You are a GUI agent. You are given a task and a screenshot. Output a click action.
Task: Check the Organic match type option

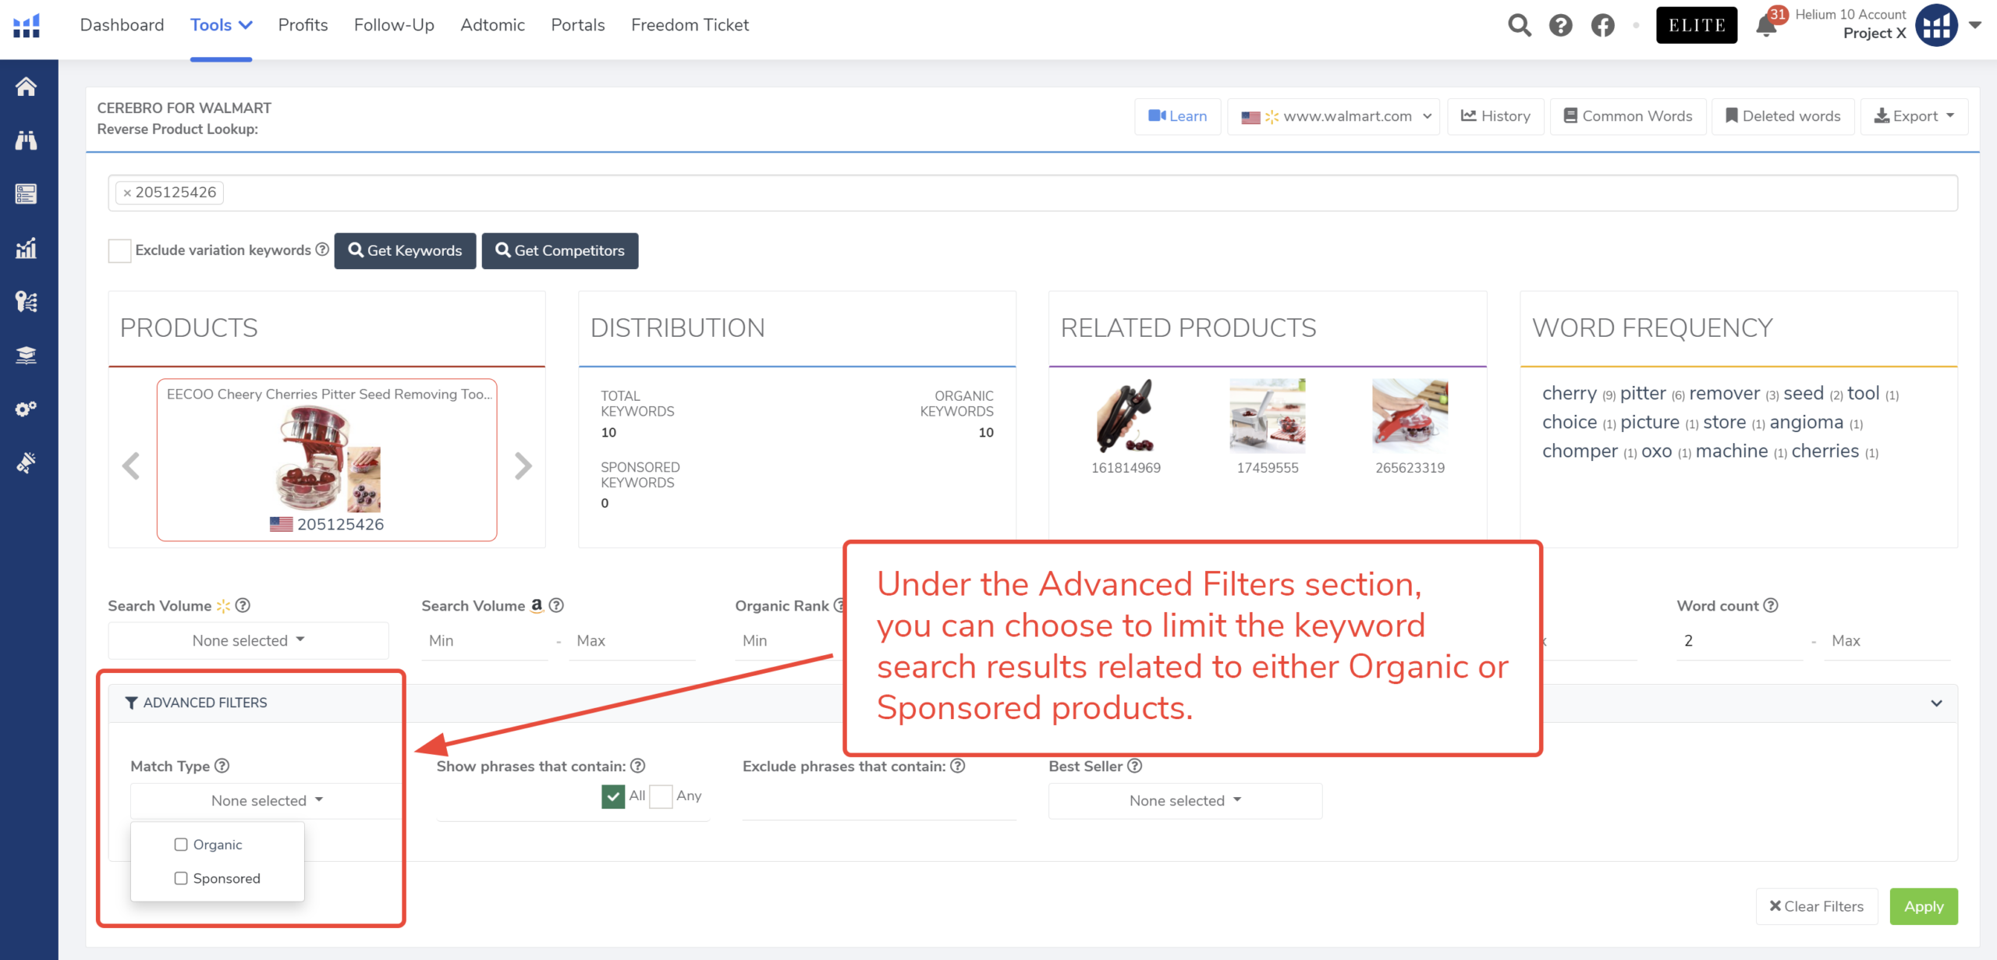pos(181,845)
